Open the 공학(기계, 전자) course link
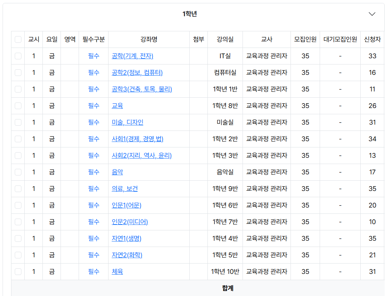 [x=133, y=56]
